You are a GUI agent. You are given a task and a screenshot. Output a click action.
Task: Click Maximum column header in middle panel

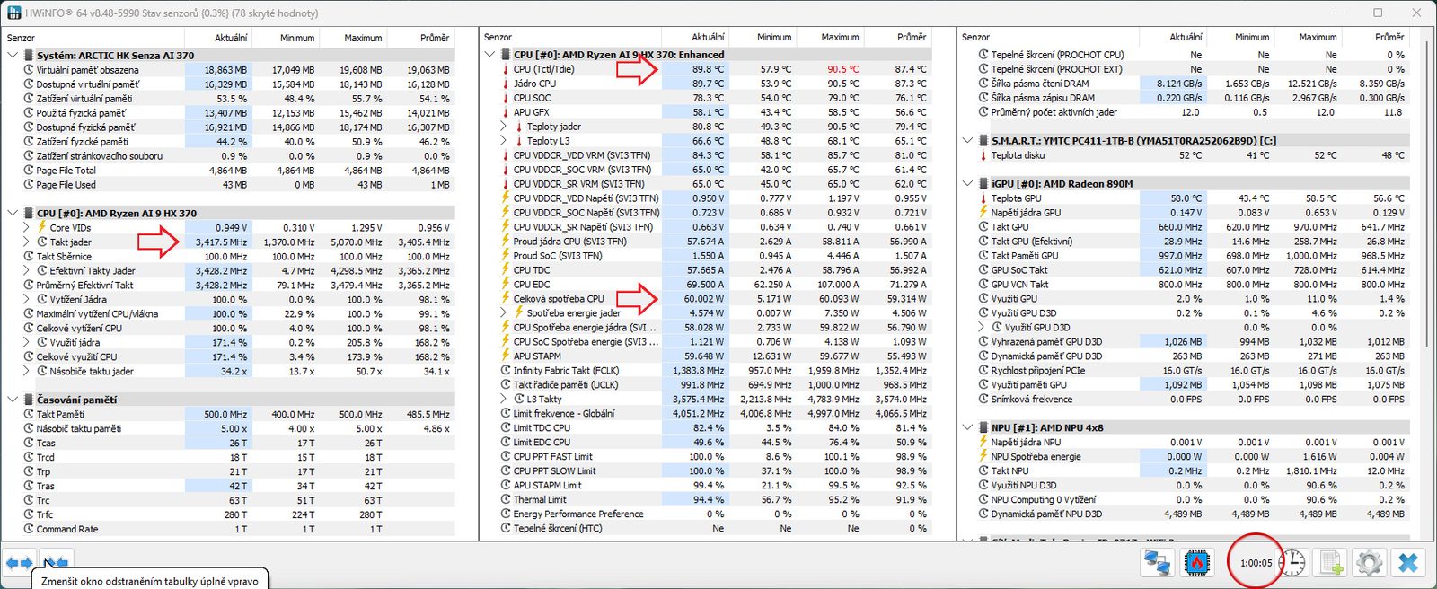coord(840,37)
